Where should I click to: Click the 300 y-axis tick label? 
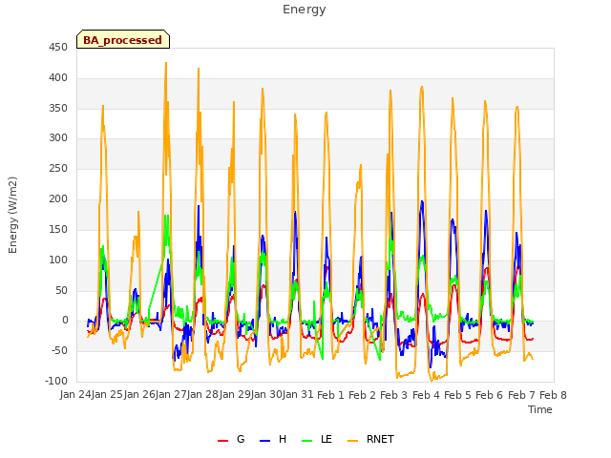point(58,137)
